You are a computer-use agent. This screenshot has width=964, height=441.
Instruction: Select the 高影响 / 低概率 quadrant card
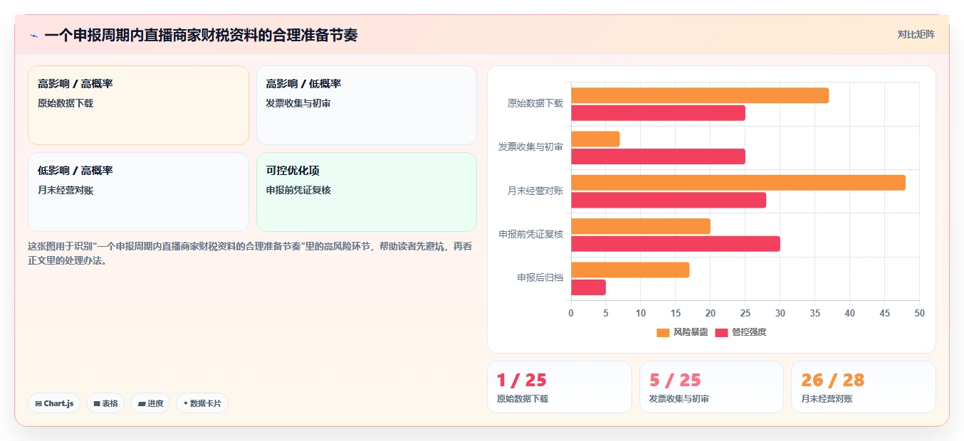(x=367, y=105)
